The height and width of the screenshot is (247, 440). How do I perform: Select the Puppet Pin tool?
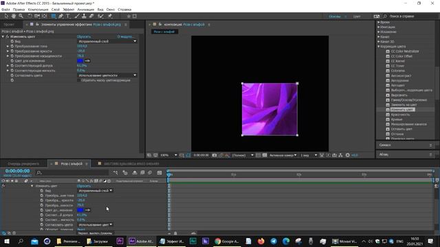tap(110, 16)
